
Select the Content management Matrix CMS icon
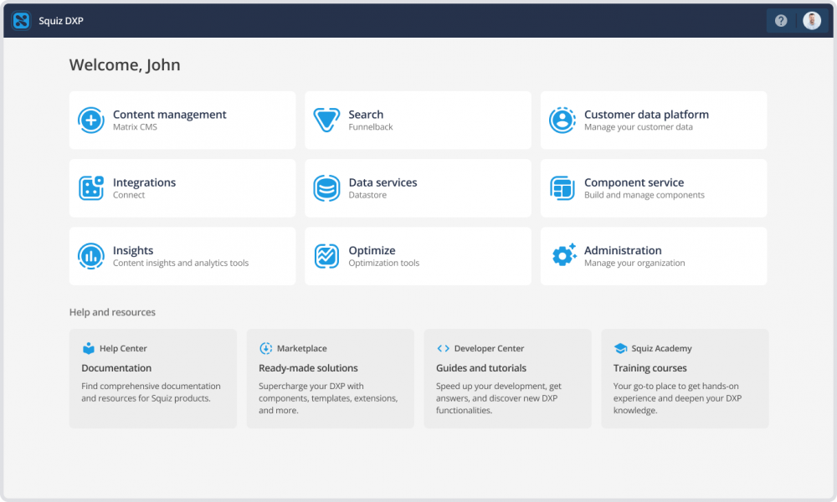click(x=90, y=120)
